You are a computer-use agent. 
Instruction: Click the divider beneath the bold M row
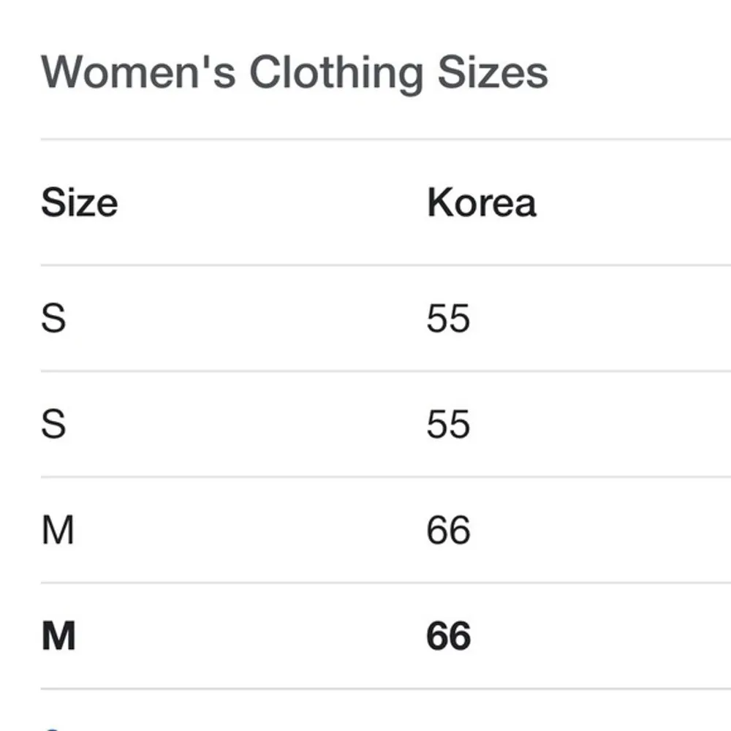pos(365,689)
